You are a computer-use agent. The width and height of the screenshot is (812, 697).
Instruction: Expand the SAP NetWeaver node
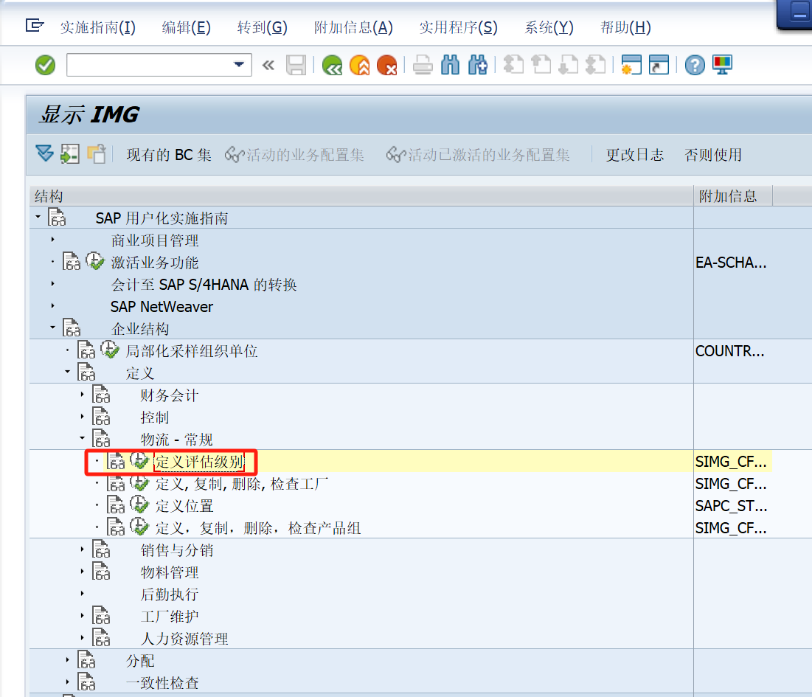pyautogui.click(x=53, y=306)
